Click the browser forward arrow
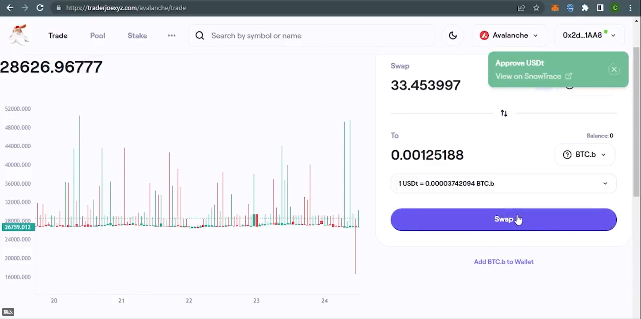Viewport: 641px width, 319px height. (x=25, y=8)
